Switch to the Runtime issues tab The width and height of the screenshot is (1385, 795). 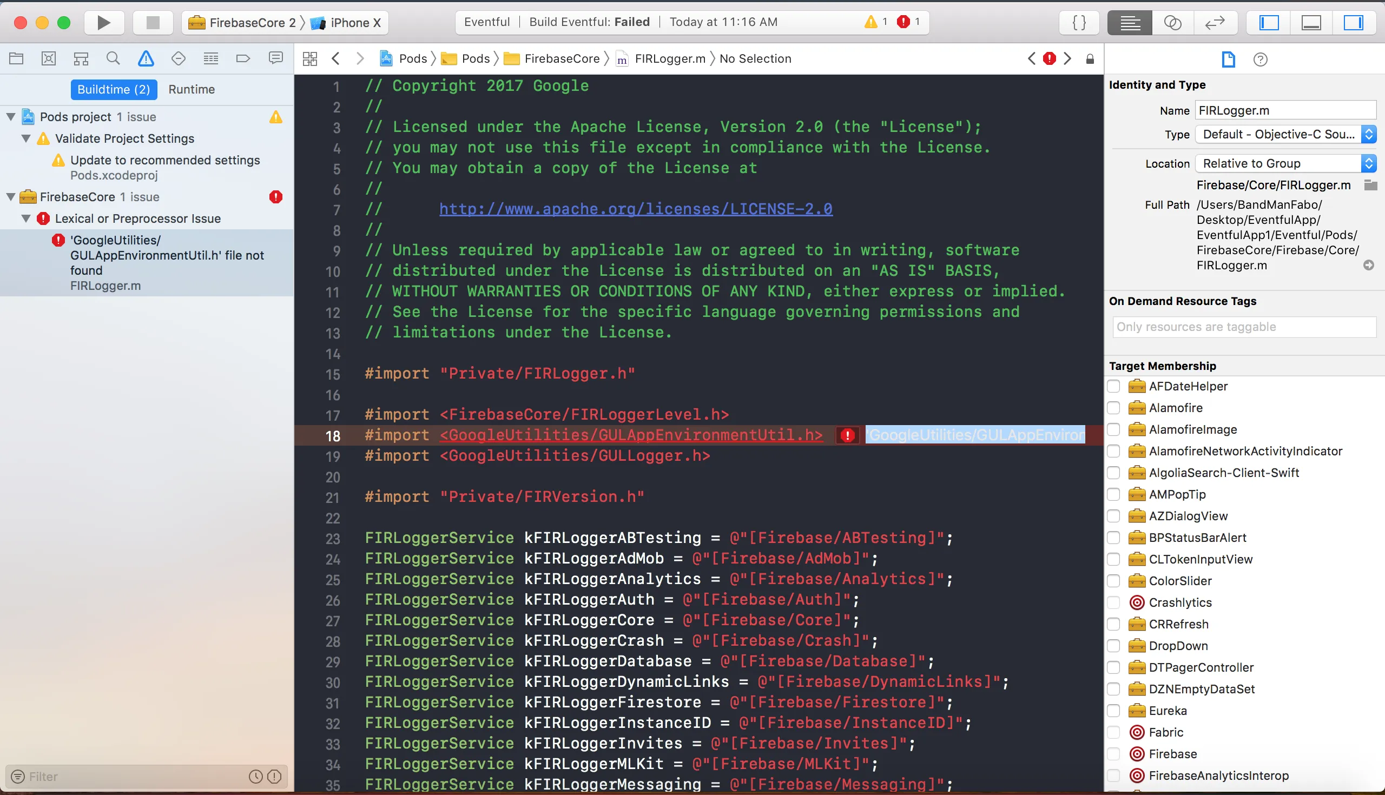point(191,89)
